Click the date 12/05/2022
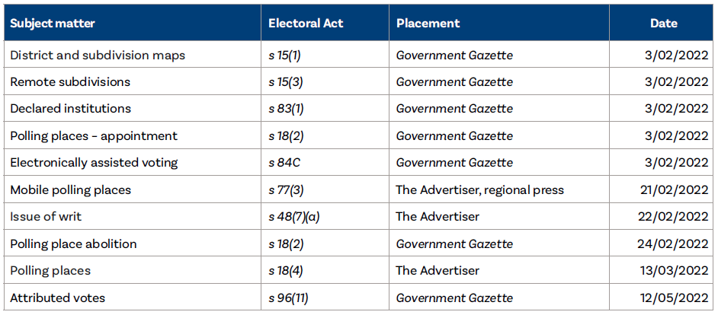The image size is (718, 315). [673, 298]
